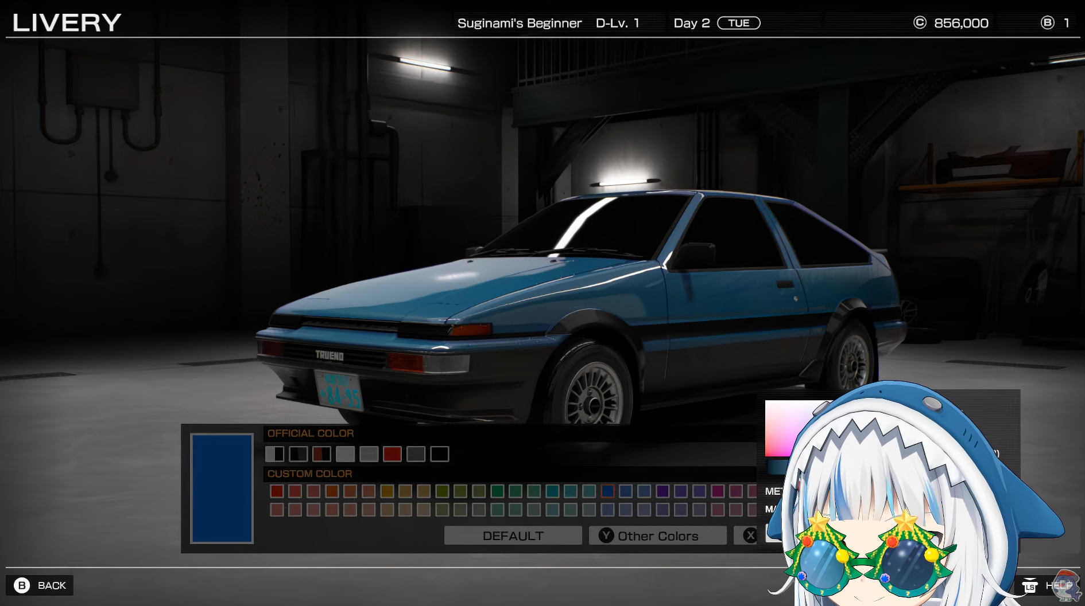Go back using the BACK button
Image resolution: width=1085 pixels, height=606 pixels.
(x=40, y=585)
